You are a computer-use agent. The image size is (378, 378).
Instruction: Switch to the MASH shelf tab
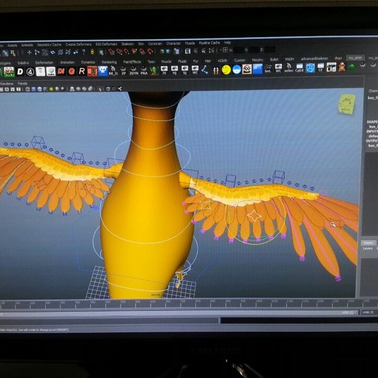290,59
